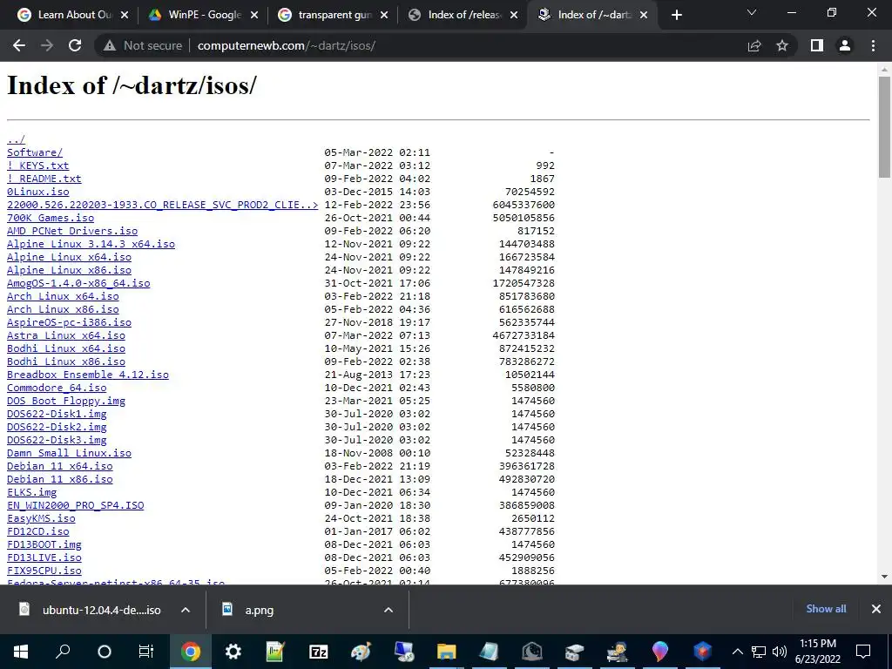Show all downloads
892x669 pixels.
coord(826,609)
